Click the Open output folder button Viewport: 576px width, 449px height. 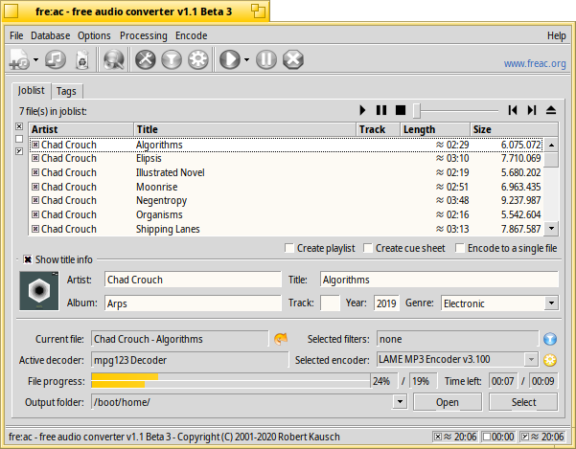pyautogui.click(x=448, y=402)
